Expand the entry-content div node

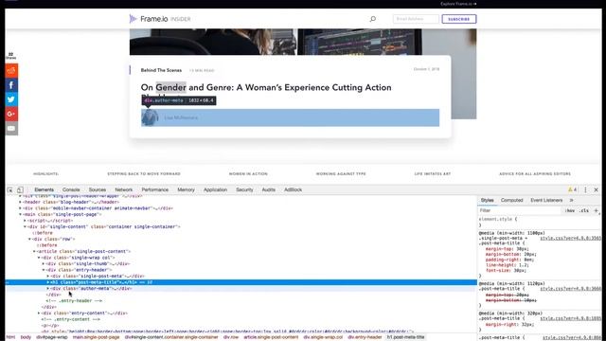pos(39,314)
